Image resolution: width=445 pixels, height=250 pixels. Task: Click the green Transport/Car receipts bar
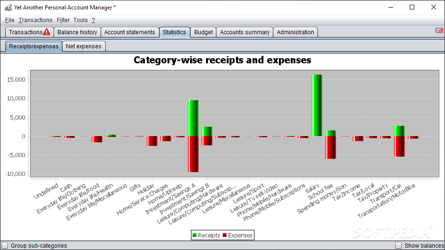pyautogui.click(x=399, y=131)
